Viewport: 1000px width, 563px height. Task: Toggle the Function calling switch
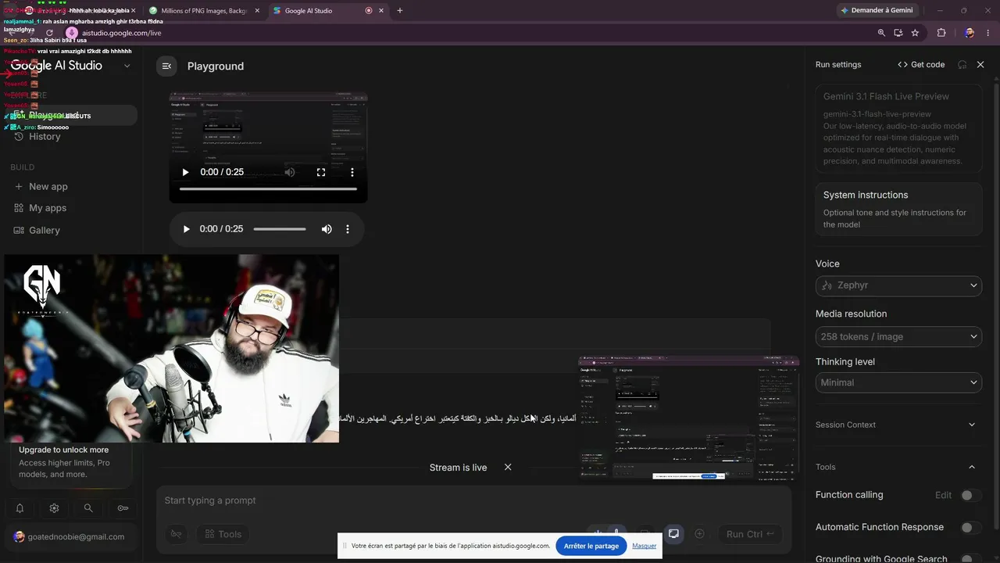[970, 495]
